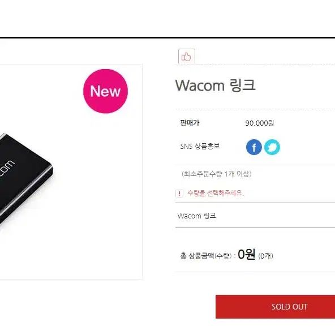The width and height of the screenshot is (335, 335).
Task: Click the (0개) quantity count
Action: [265, 256]
